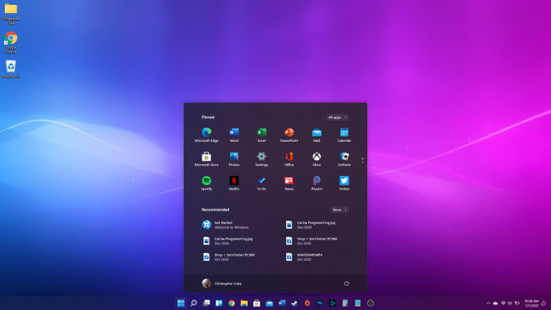
Task: Open Widgets from the taskbar
Action: click(x=219, y=303)
